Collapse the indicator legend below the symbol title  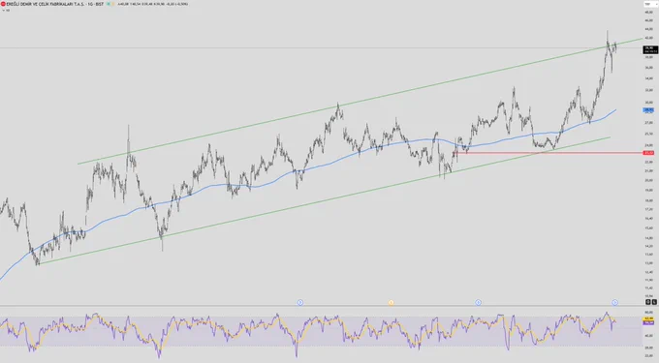[4, 10]
